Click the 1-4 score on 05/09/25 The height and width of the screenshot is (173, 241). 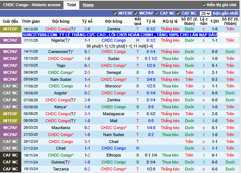click(x=87, y=79)
